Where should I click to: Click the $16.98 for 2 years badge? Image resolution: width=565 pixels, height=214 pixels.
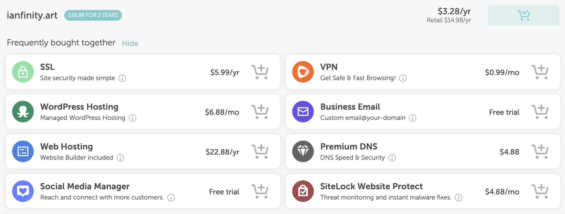point(93,15)
